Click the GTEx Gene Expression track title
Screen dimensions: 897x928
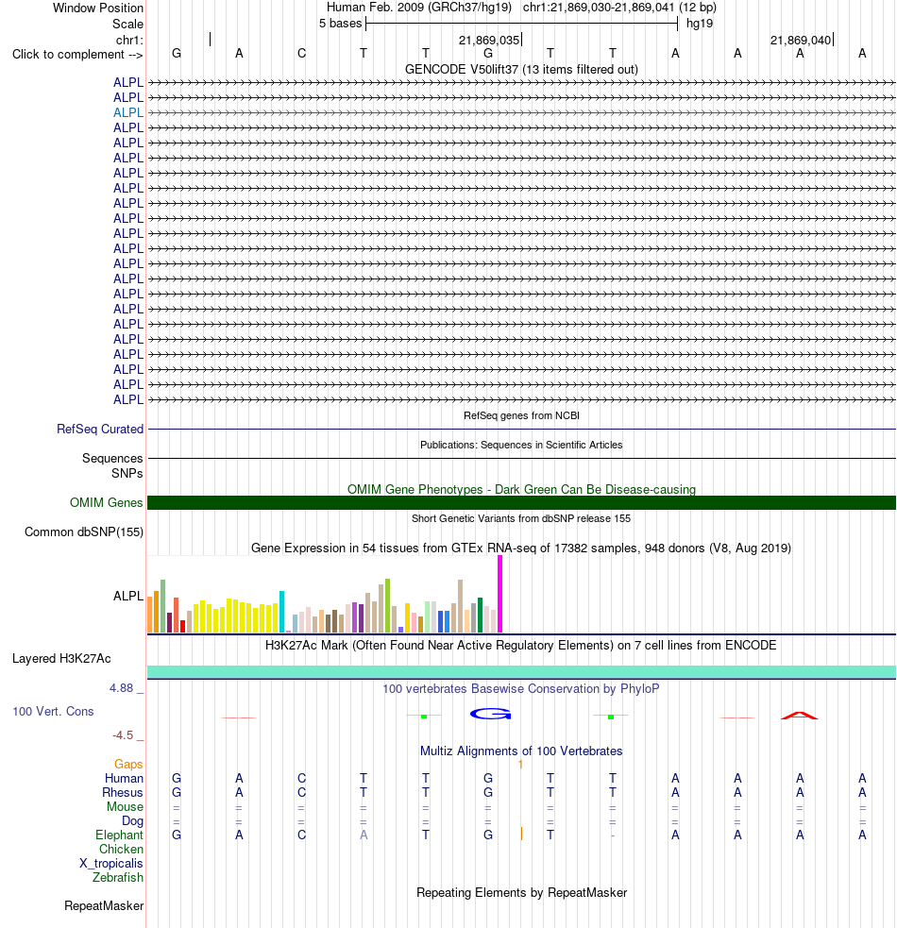point(521,548)
